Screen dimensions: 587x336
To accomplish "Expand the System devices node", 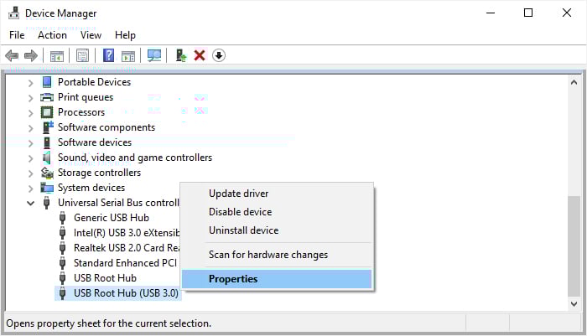I will [x=31, y=189].
